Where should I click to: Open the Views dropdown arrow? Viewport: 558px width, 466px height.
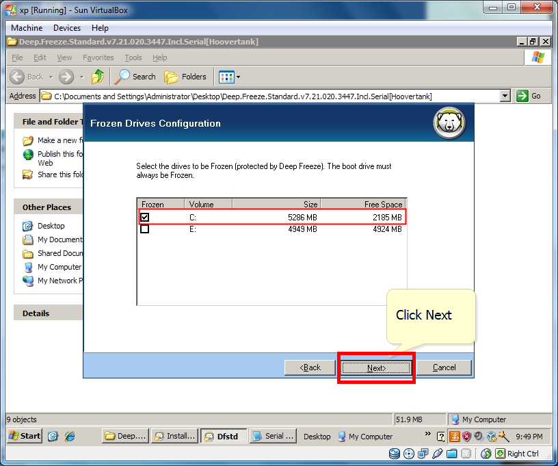tap(238, 77)
